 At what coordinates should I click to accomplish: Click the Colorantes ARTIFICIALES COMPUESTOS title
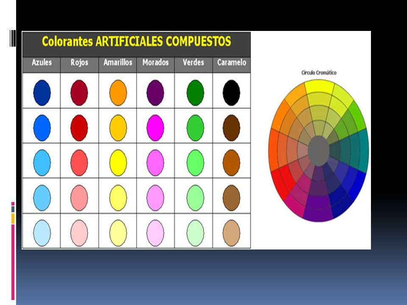(x=136, y=41)
